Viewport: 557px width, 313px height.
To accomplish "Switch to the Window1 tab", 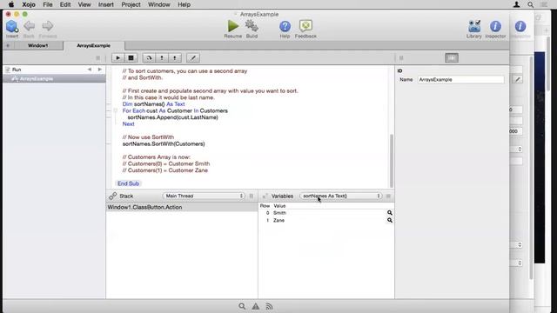I will tap(37, 46).
